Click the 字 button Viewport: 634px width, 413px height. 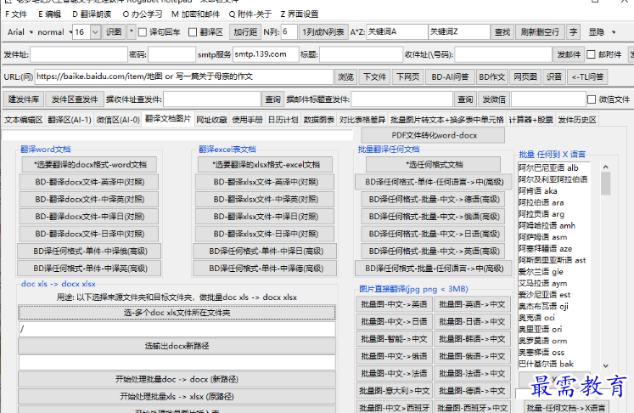[x=574, y=32]
